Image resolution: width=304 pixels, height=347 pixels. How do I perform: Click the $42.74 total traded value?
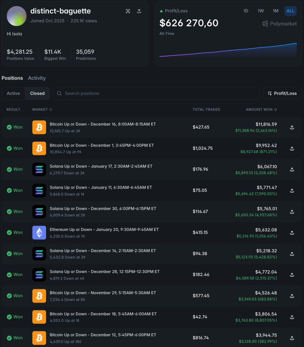[200, 317]
